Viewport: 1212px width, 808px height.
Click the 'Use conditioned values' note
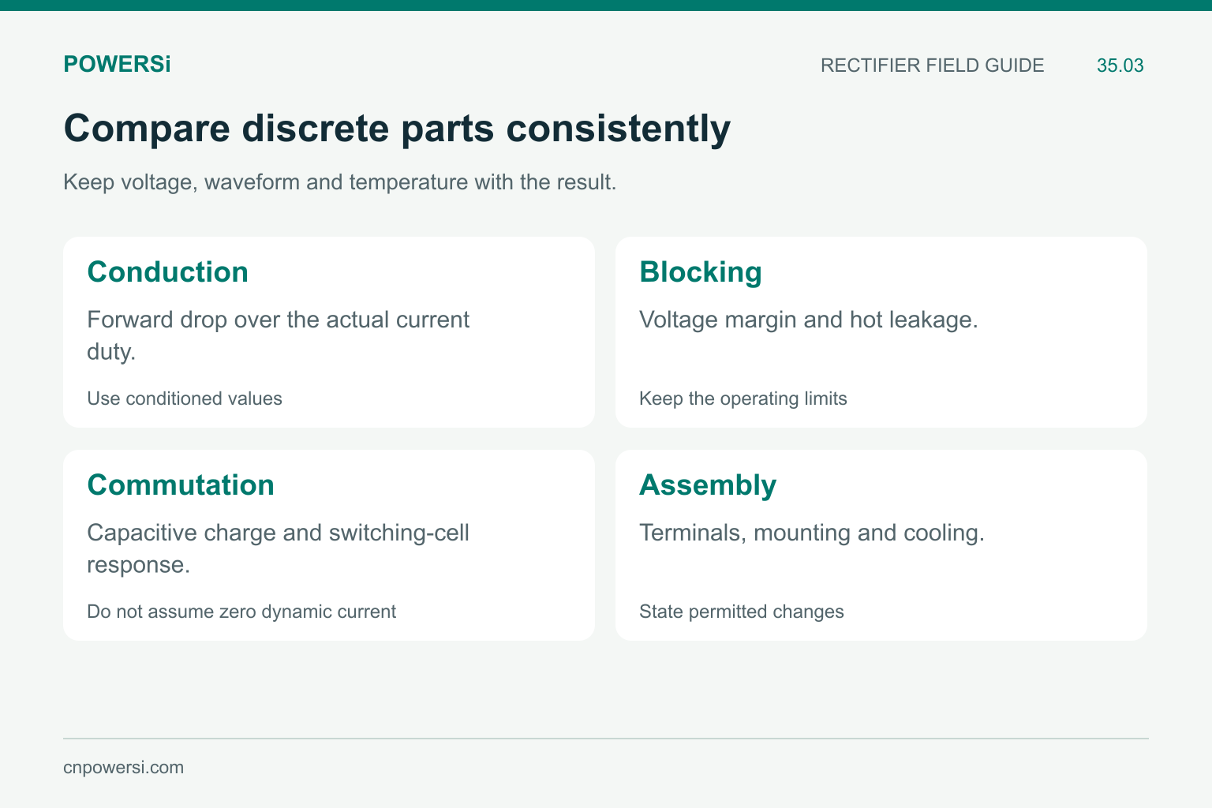coord(185,398)
